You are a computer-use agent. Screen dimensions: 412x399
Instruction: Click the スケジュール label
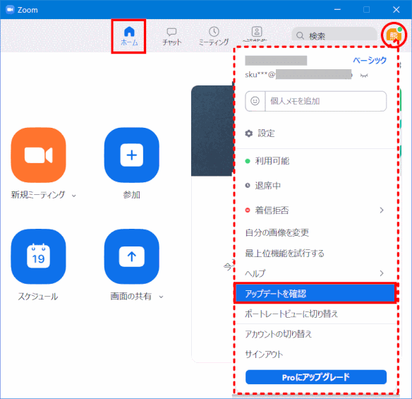pyautogui.click(x=38, y=297)
